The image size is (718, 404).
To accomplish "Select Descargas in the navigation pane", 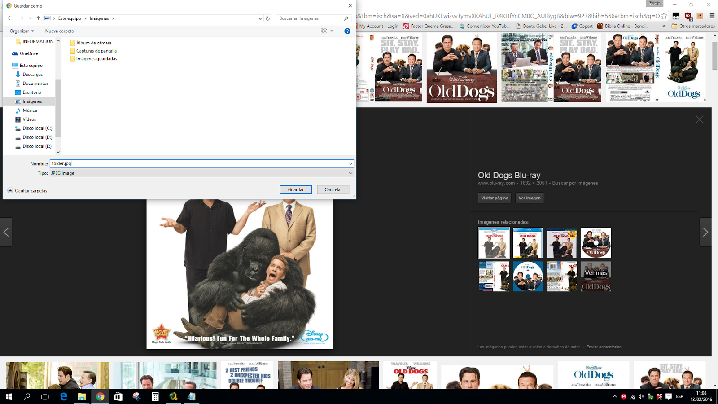I will 33,75.
